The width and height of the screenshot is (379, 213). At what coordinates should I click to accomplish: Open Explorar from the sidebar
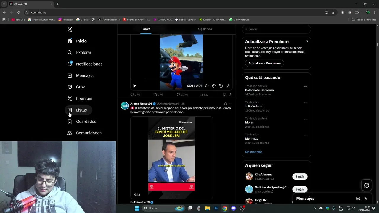click(79, 52)
